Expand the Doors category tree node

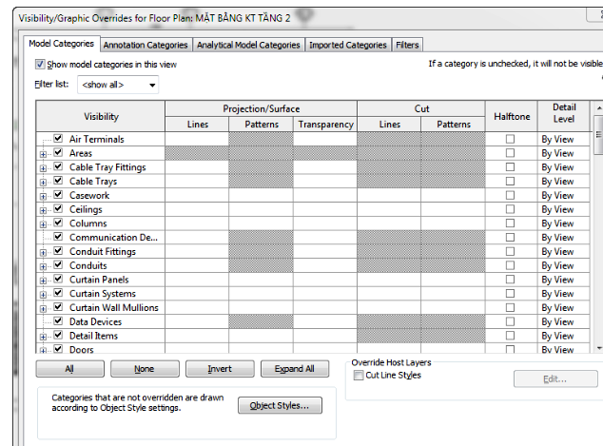point(44,350)
